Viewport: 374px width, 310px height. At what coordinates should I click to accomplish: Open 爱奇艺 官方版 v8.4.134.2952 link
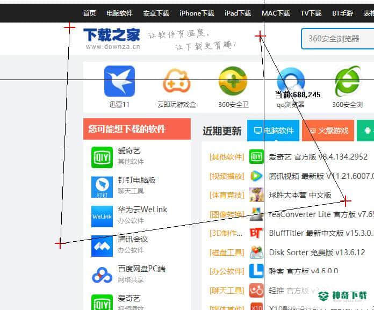pos(318,157)
